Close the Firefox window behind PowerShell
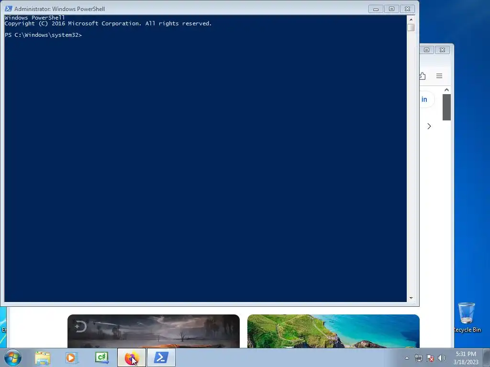The width and height of the screenshot is (490, 367). (x=442, y=50)
